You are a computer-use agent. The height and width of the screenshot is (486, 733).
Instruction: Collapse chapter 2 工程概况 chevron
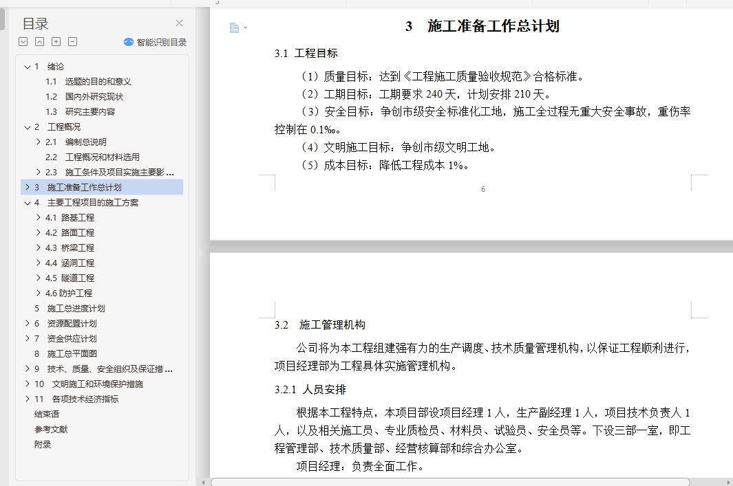pos(28,127)
